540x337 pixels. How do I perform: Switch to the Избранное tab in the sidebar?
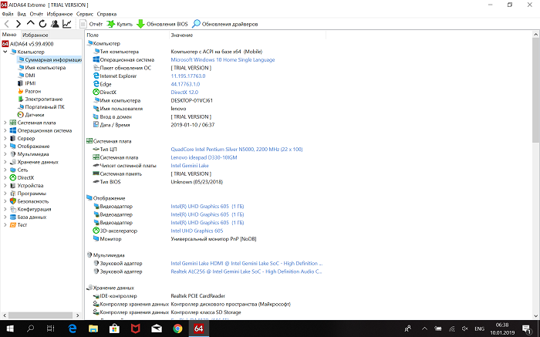(x=35, y=35)
